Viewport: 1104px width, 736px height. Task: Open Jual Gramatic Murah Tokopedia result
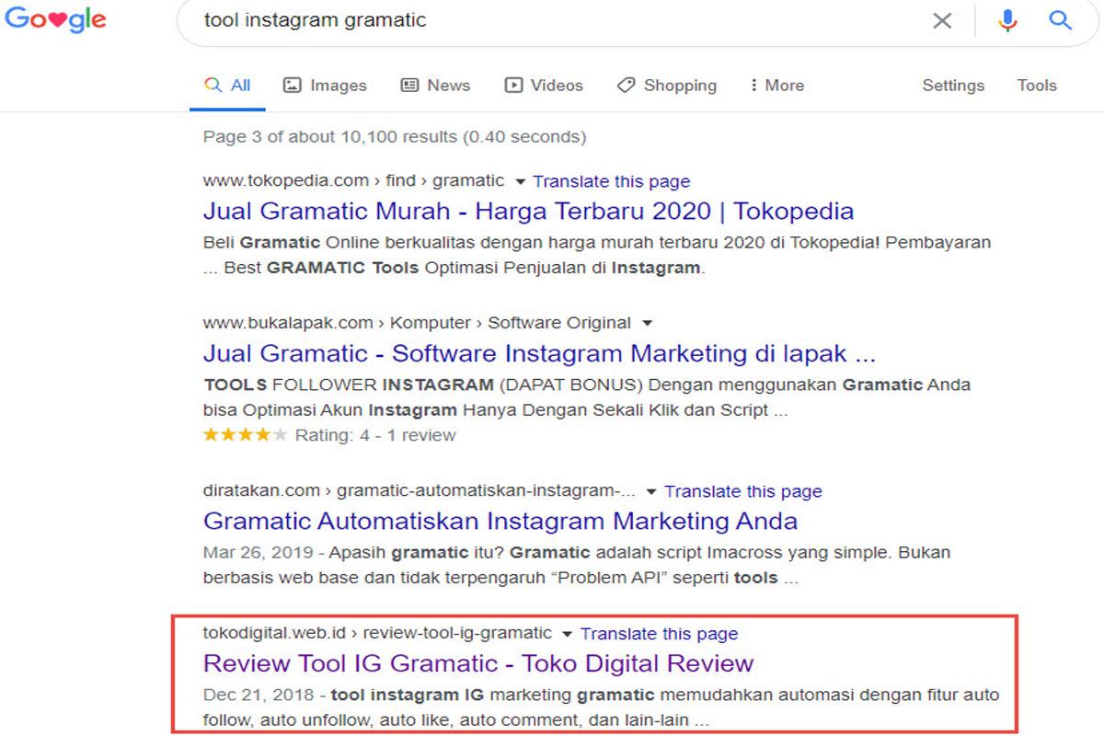pyautogui.click(x=528, y=212)
